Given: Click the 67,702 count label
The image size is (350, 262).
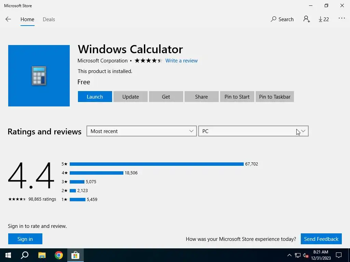Looking at the screenshot, I should [252, 164].
